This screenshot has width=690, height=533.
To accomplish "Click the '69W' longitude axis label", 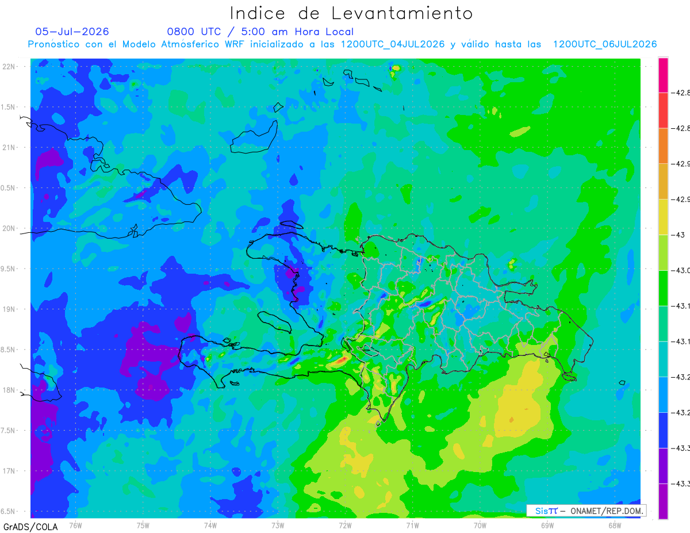I will [x=547, y=525].
